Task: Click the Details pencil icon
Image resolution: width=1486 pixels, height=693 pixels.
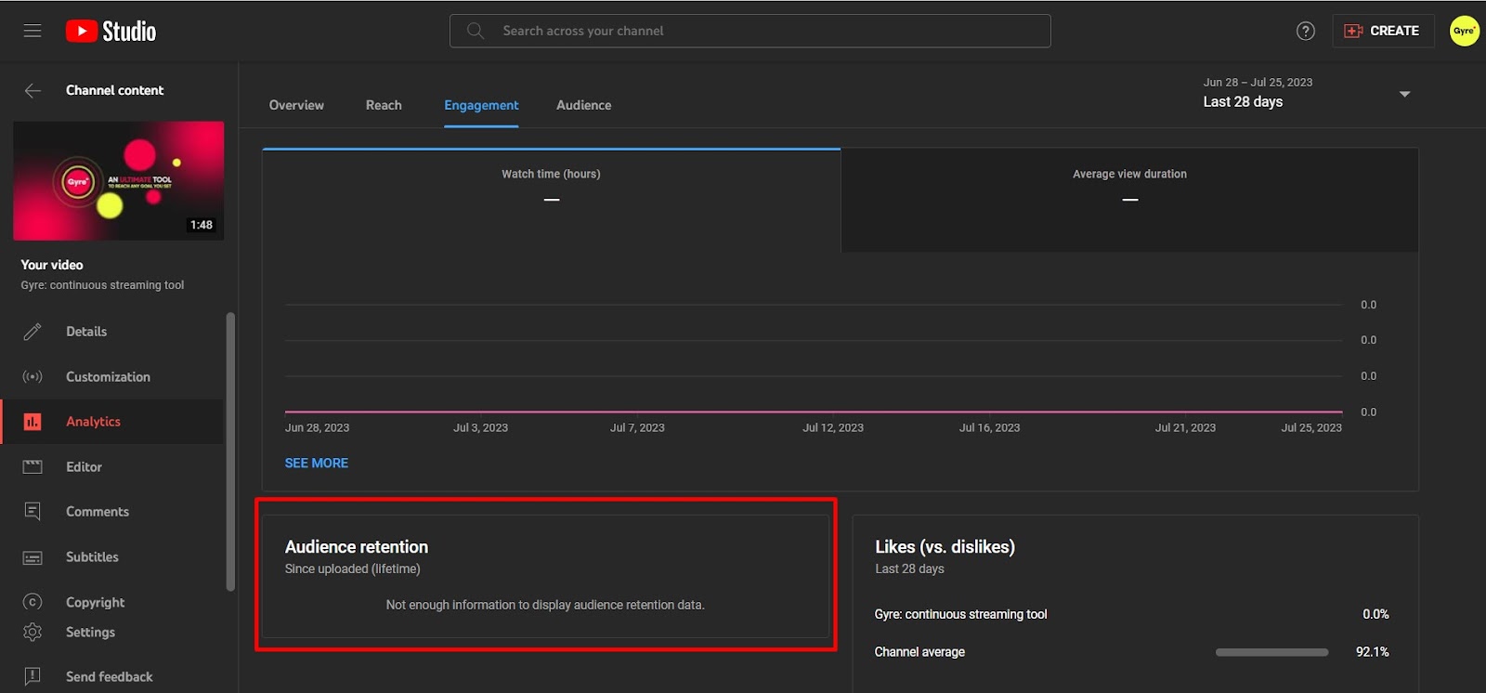Action: coord(33,332)
